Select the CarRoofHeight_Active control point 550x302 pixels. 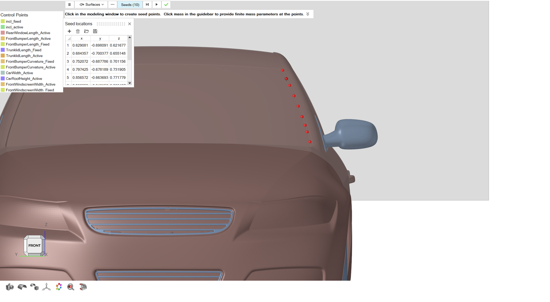[x=24, y=78]
